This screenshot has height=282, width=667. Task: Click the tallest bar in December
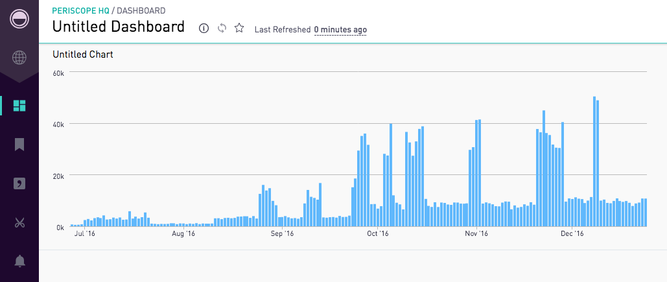pyautogui.click(x=594, y=161)
